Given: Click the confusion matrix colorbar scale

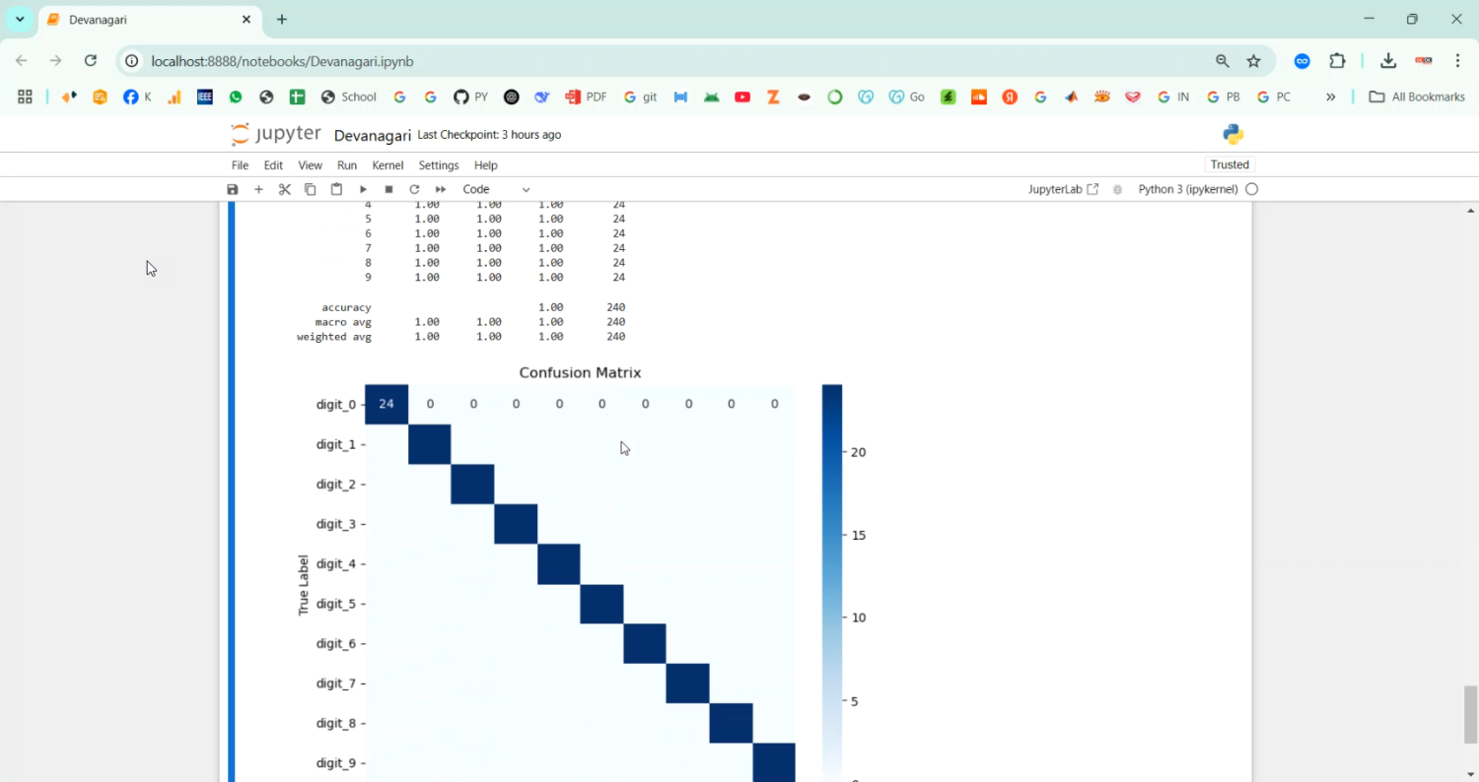Looking at the screenshot, I should pos(832,581).
